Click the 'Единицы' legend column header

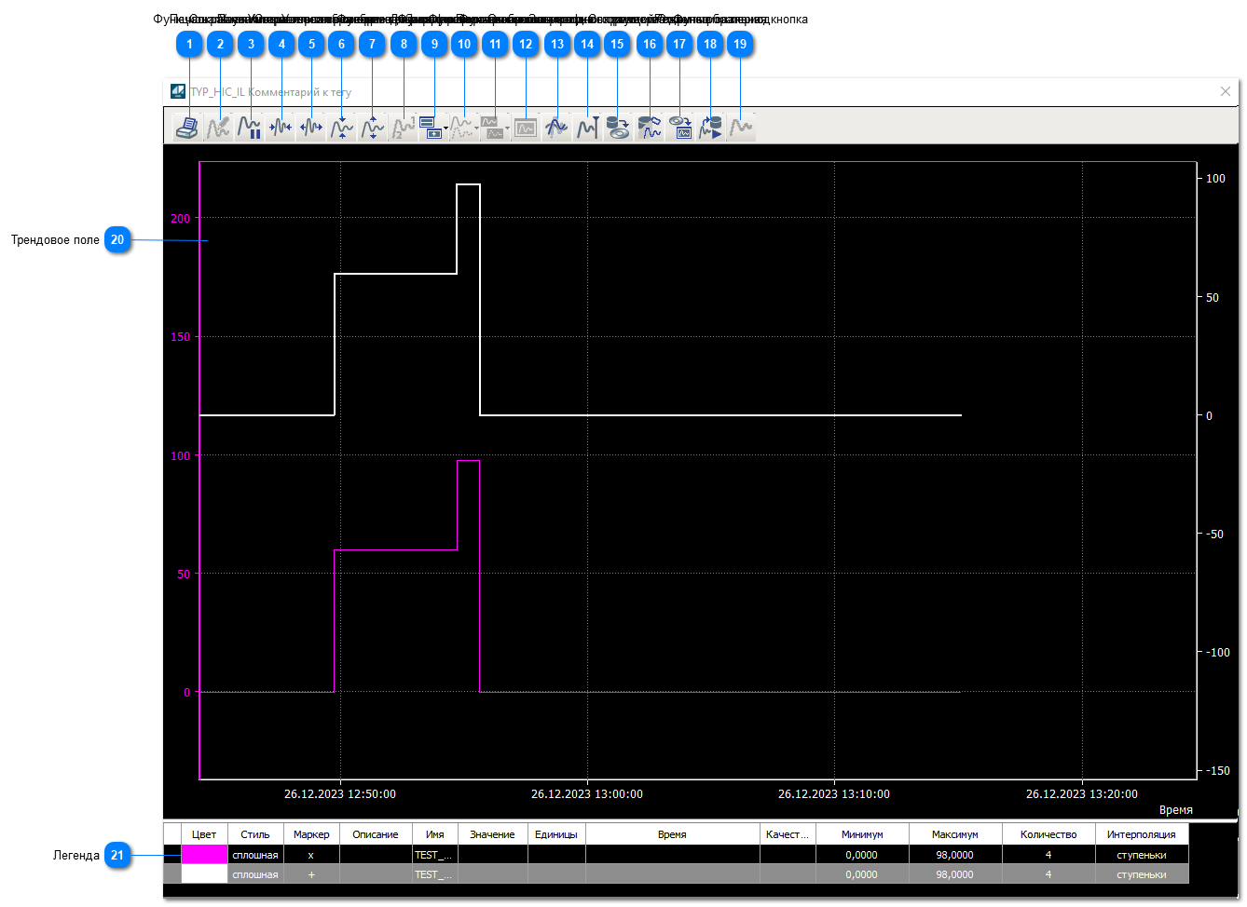(x=556, y=834)
